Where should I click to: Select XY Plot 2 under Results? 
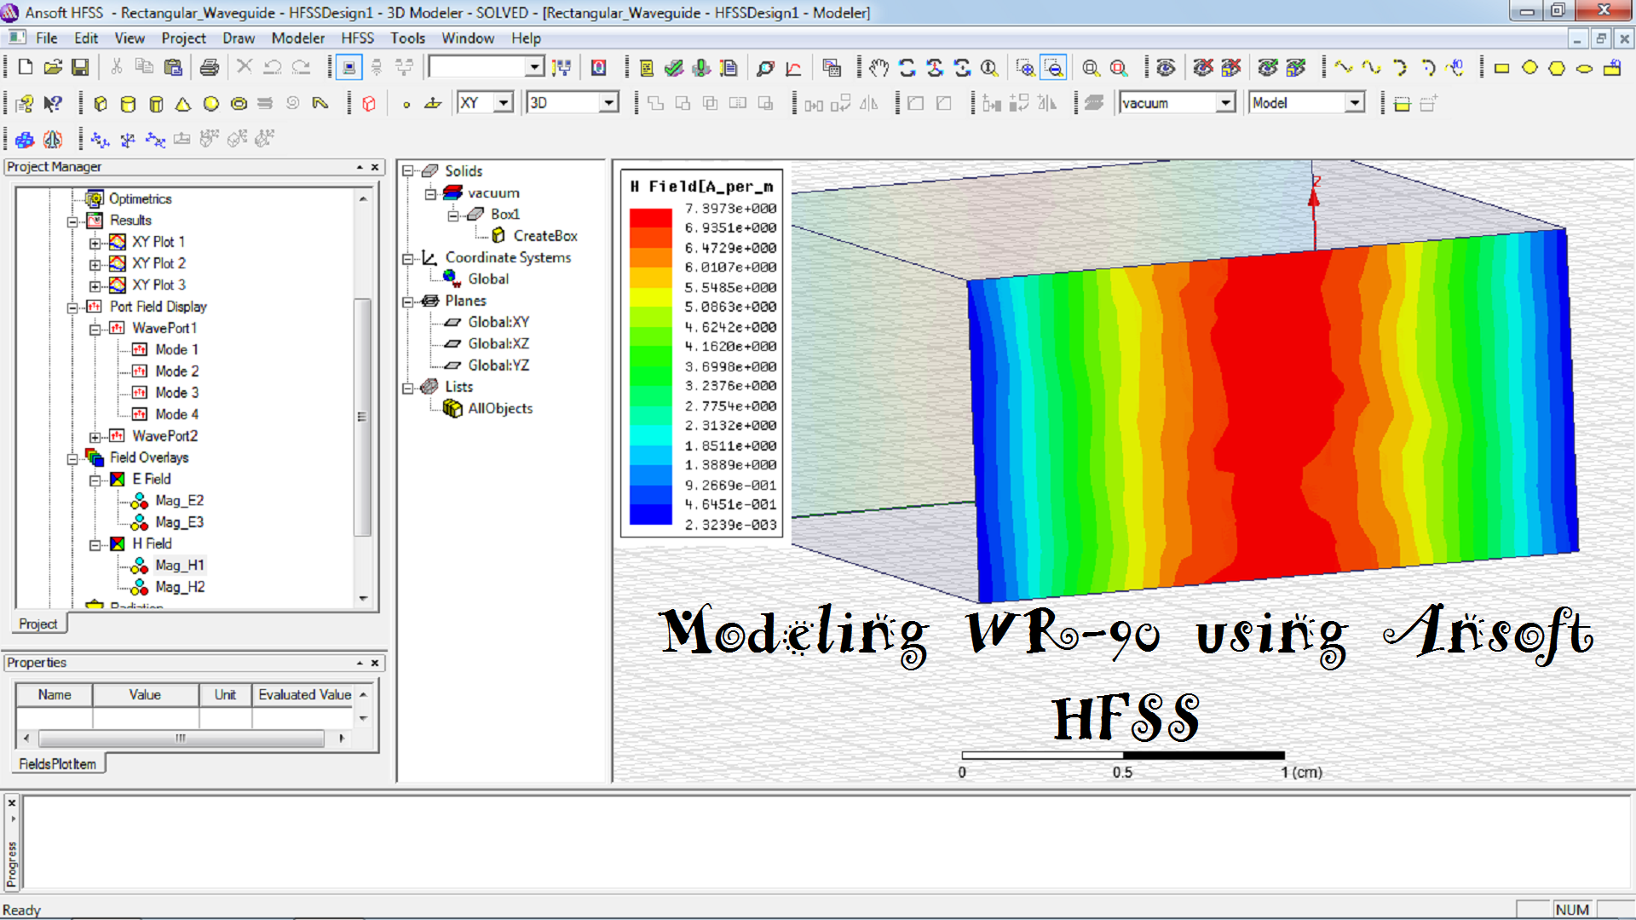158,263
